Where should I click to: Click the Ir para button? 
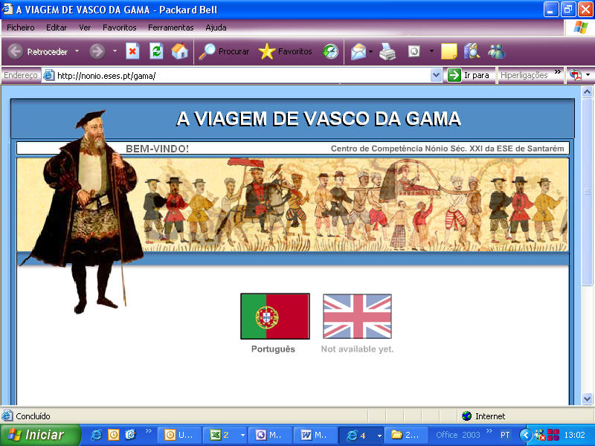click(x=469, y=75)
